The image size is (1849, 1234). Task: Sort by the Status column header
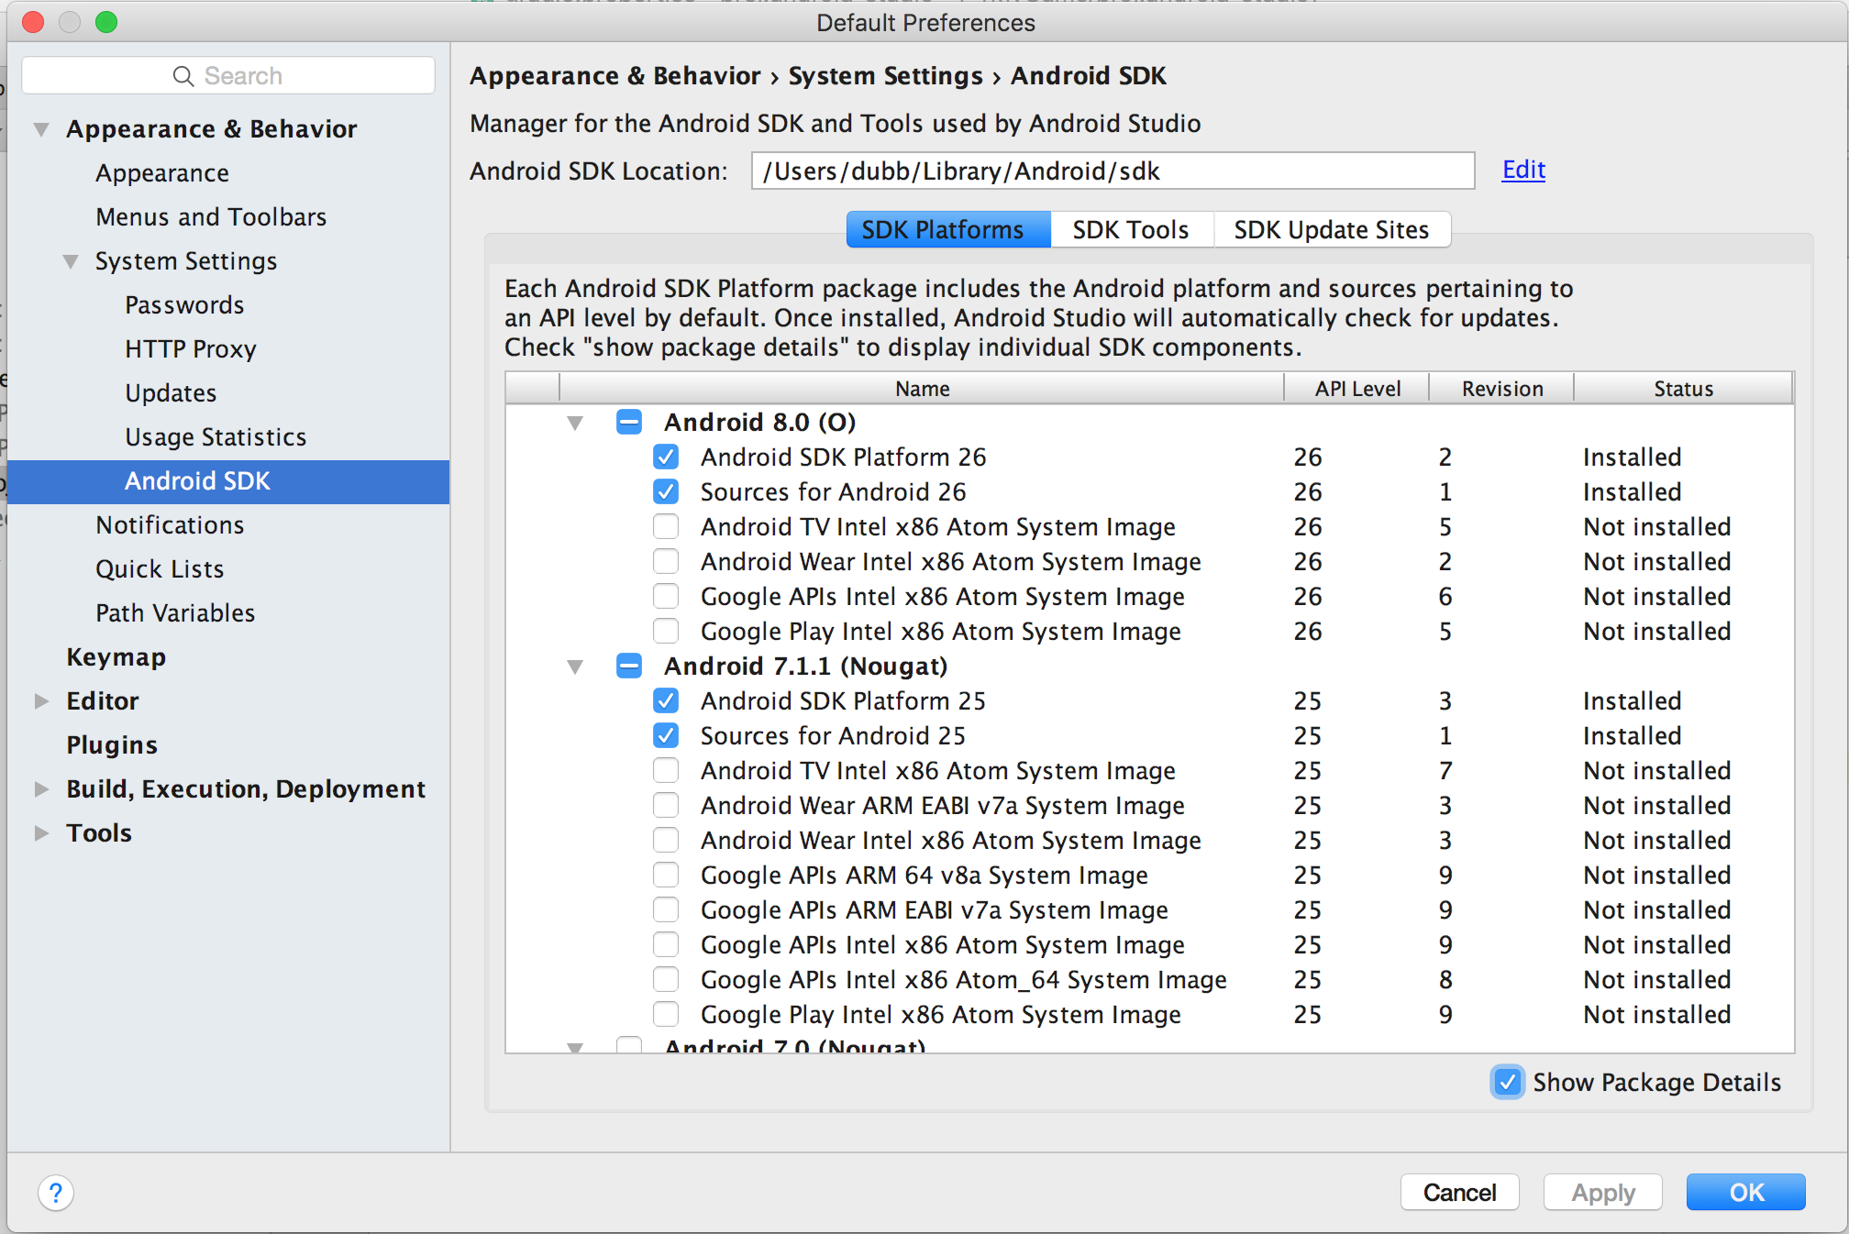[1683, 389]
